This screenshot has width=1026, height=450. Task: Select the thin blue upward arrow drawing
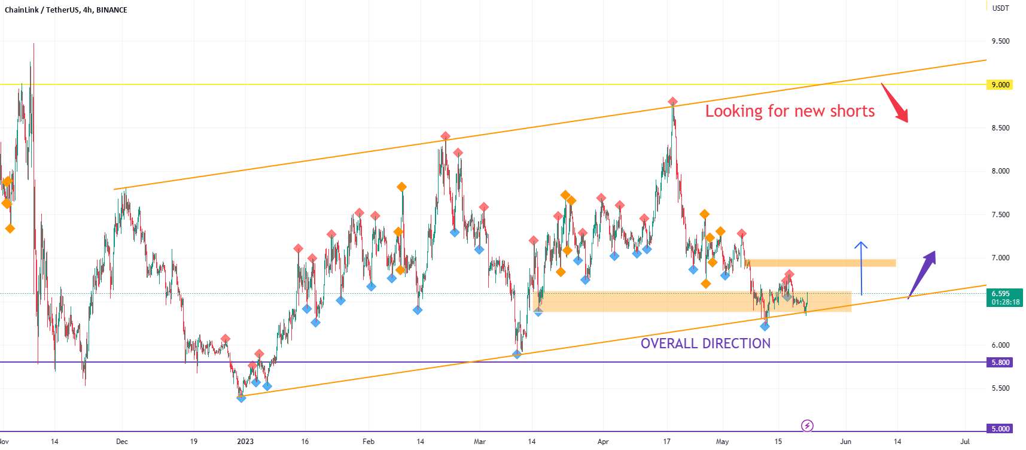point(861,268)
